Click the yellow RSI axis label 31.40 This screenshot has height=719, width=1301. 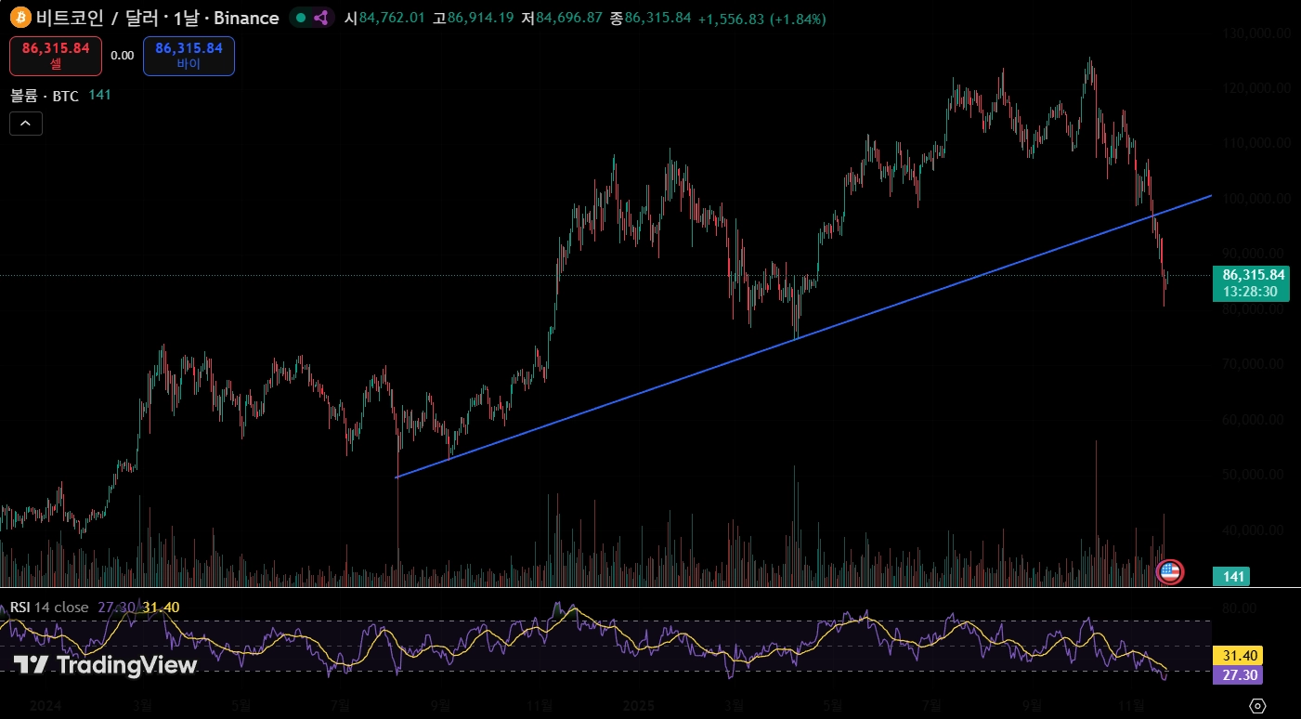pos(1238,656)
